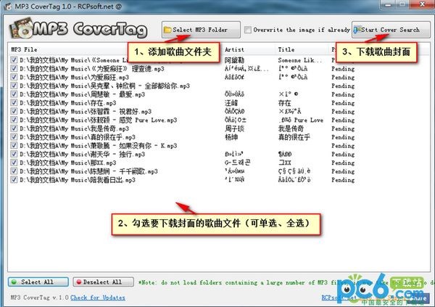
Task: Uncheck the 祝君好.mp3 row checkbox
Action: 14,112
